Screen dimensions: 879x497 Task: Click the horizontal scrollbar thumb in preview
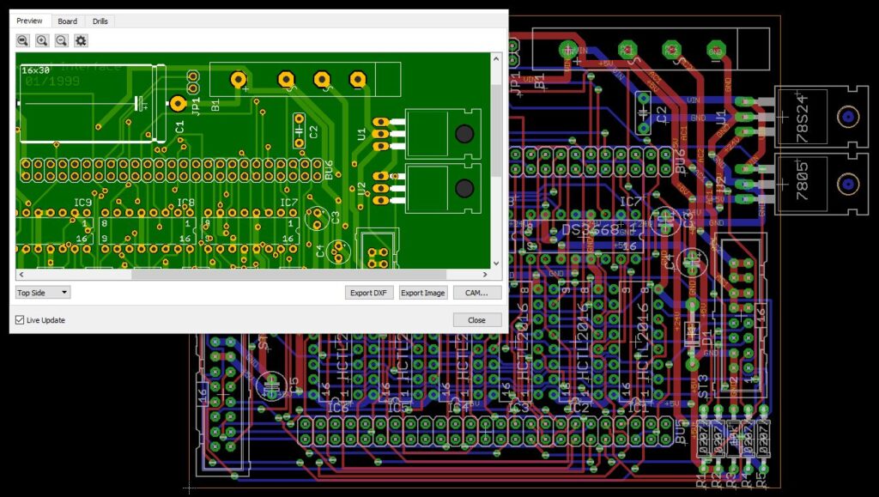pos(288,275)
